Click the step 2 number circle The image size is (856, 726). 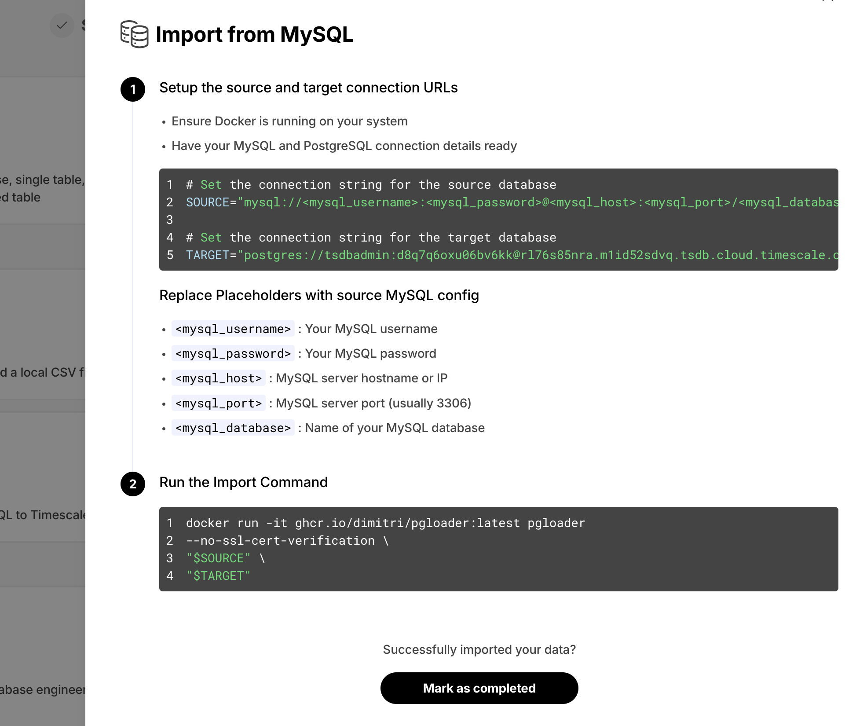point(133,484)
